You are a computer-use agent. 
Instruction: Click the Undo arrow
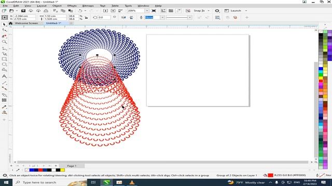coord(80,11)
